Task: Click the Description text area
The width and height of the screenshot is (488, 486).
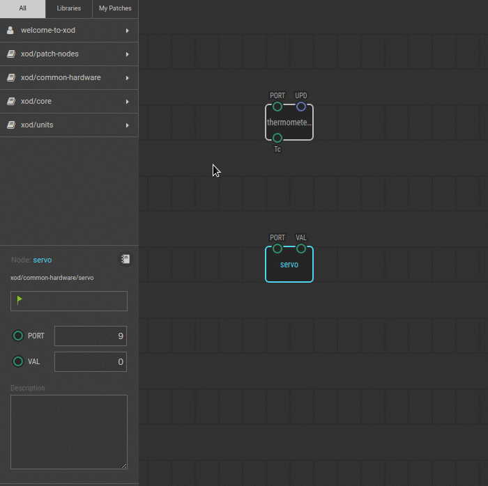Action: [x=68, y=432]
